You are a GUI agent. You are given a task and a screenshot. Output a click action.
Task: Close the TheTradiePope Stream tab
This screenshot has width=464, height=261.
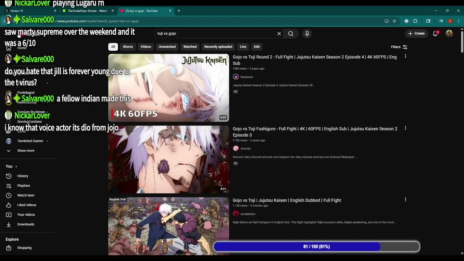[x=112, y=11]
